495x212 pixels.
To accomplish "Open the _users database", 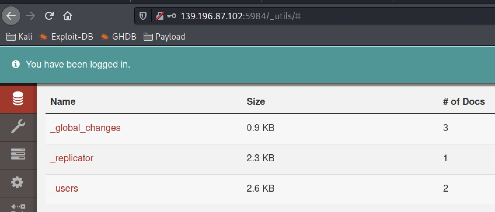I will click(64, 188).
